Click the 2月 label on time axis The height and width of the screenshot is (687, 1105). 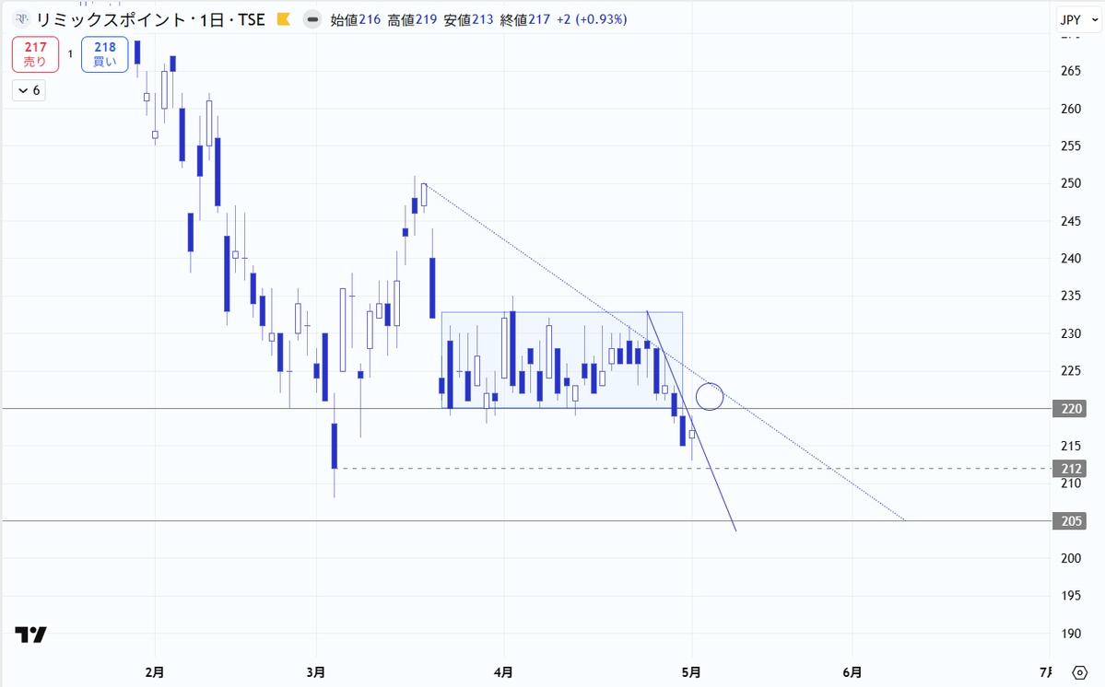pos(155,672)
